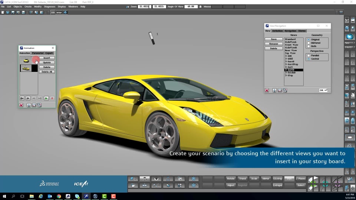
Task: Click the Rename button for views
Action: [274, 44]
